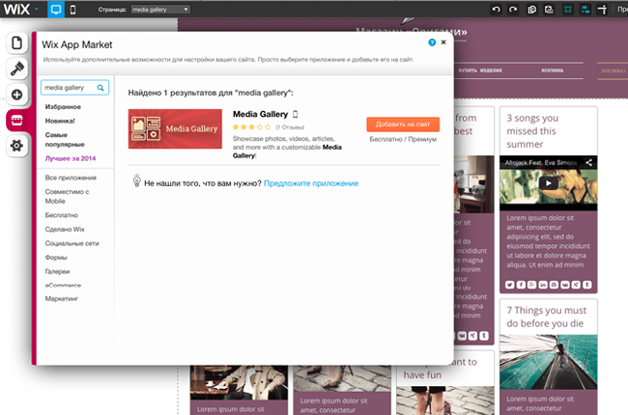Image resolution: width=628 pixels, height=415 pixels.
Task: Click the КУПИТЬ ИЗДЕЛИЯ site menu item
Action: click(x=480, y=70)
